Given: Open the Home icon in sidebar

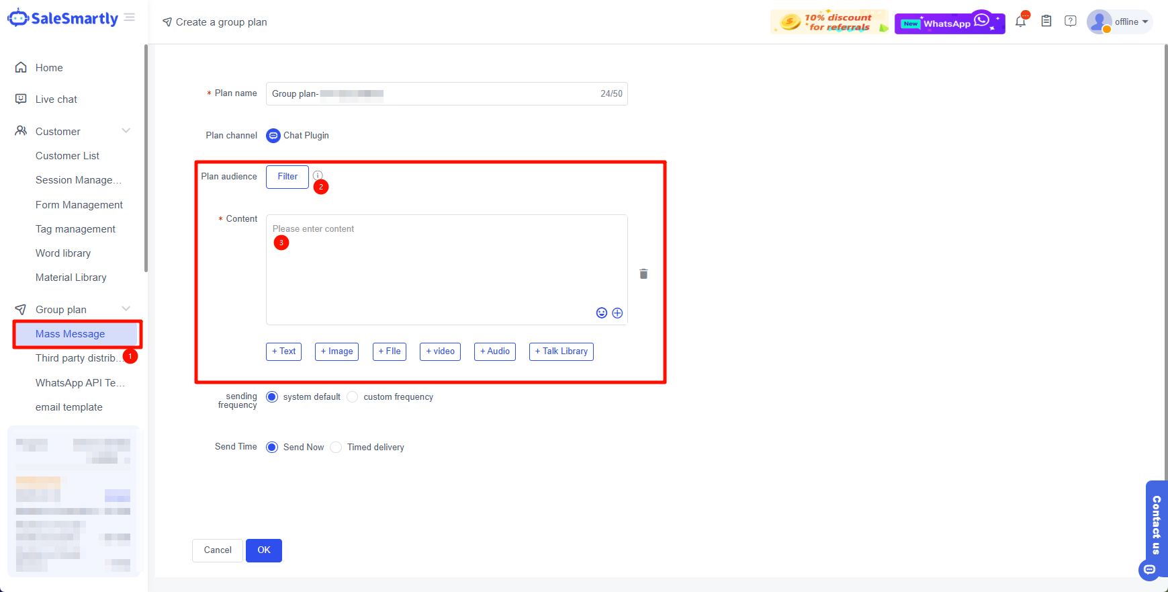Looking at the screenshot, I should coord(21,67).
